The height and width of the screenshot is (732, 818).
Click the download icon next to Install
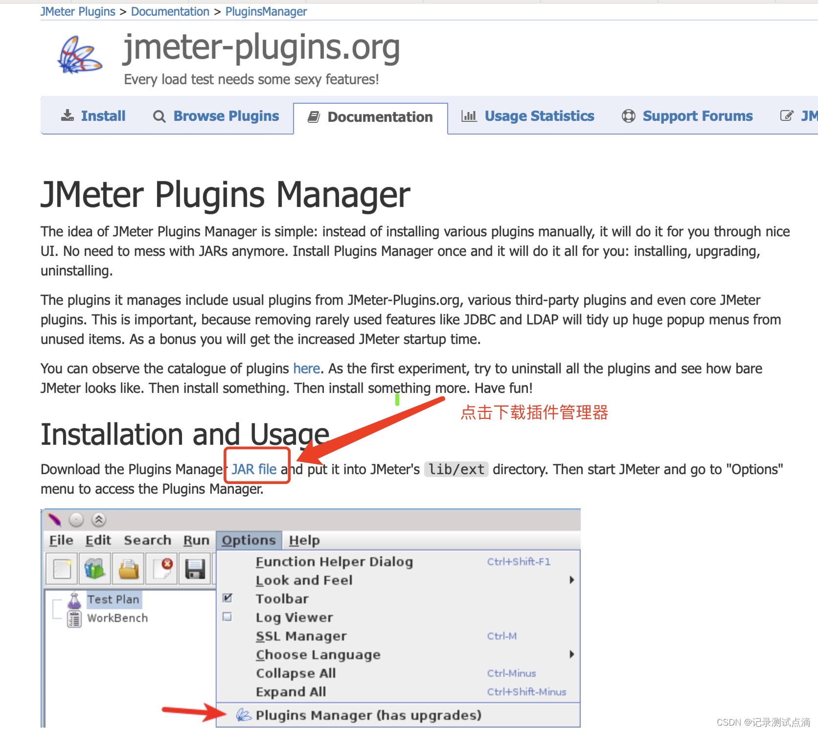(67, 115)
